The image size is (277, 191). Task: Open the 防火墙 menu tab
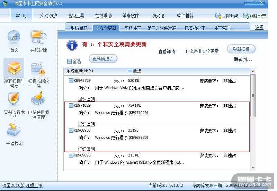(x=158, y=16)
